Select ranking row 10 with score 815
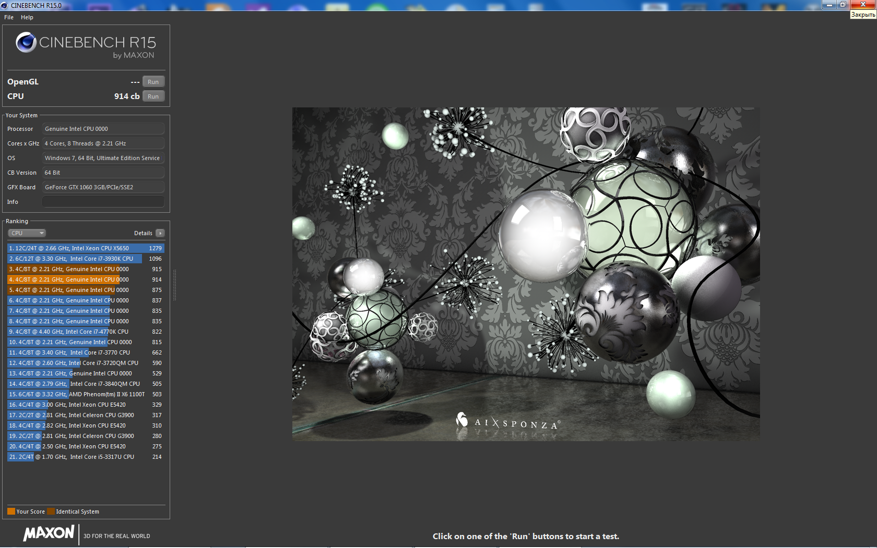The height and width of the screenshot is (548, 877). pyautogui.click(x=86, y=342)
